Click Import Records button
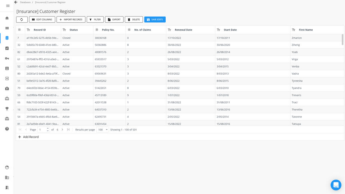The image size is (345, 194). (71, 19)
